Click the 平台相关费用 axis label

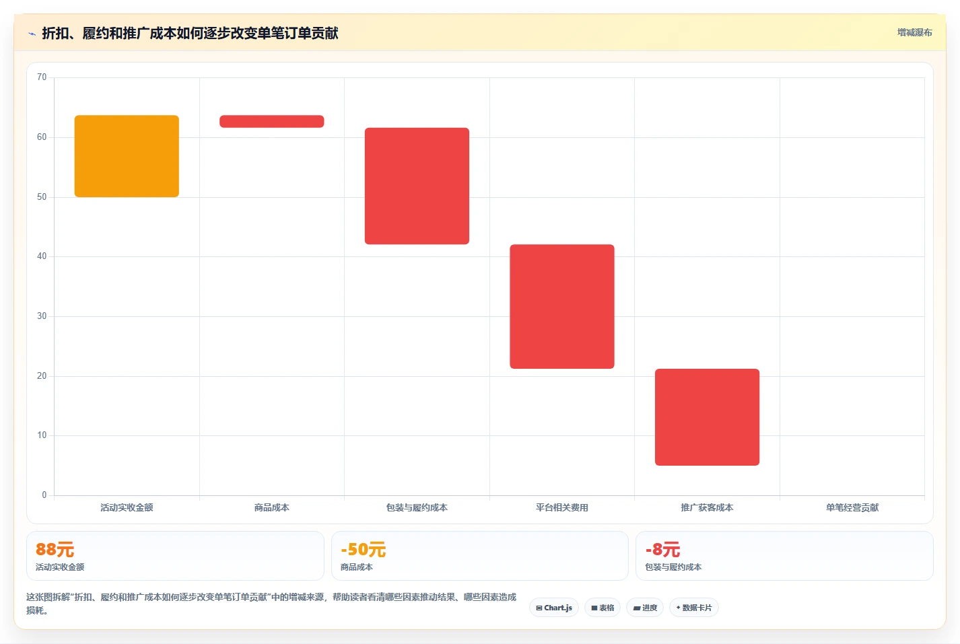tap(562, 507)
